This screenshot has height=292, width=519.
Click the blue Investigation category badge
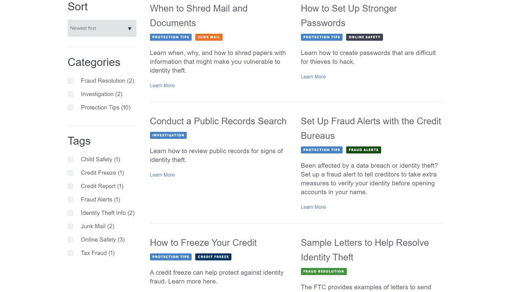point(168,135)
